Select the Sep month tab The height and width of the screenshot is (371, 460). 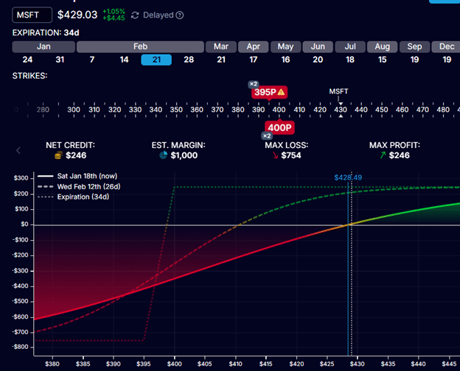point(414,47)
